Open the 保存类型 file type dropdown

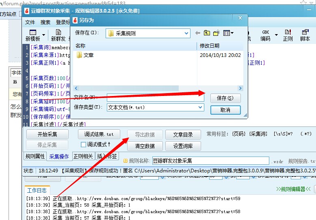click(200, 107)
